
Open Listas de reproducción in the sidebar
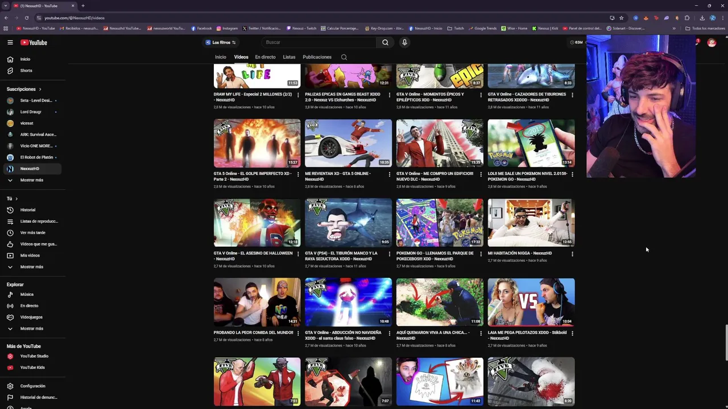(33, 221)
